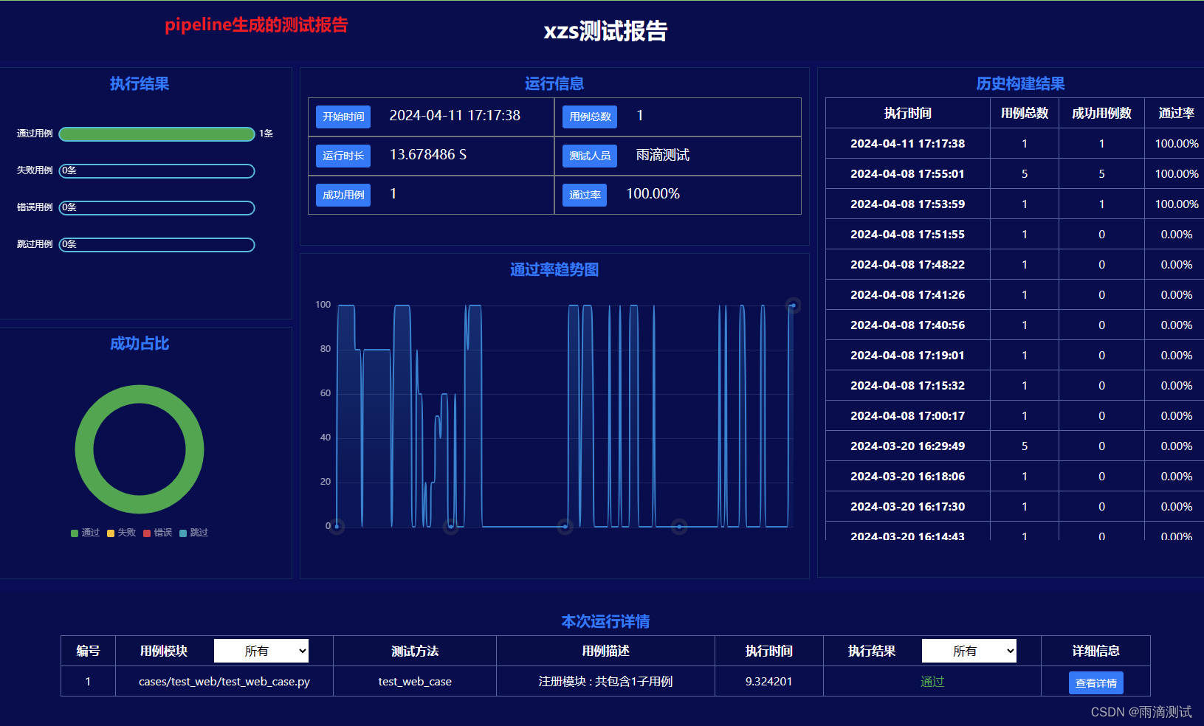Screen dimensions: 1204x726
Task: Click the 错误用例 empty progress bar
Action: (157, 208)
